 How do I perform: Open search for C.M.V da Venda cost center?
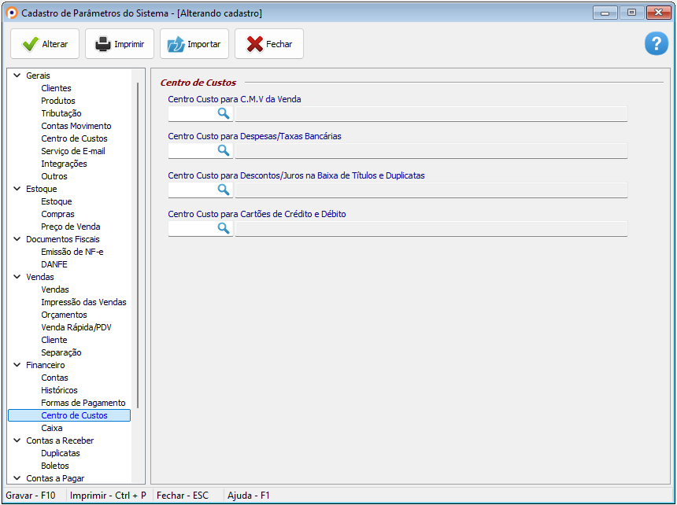224,114
